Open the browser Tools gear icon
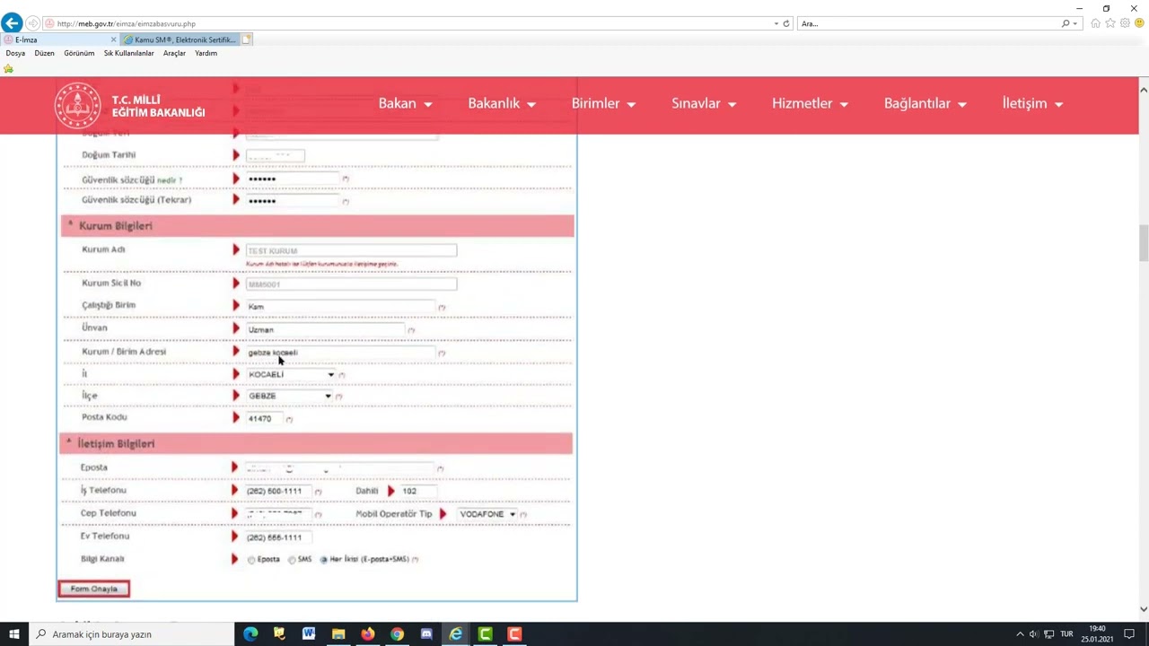 coord(1125,23)
